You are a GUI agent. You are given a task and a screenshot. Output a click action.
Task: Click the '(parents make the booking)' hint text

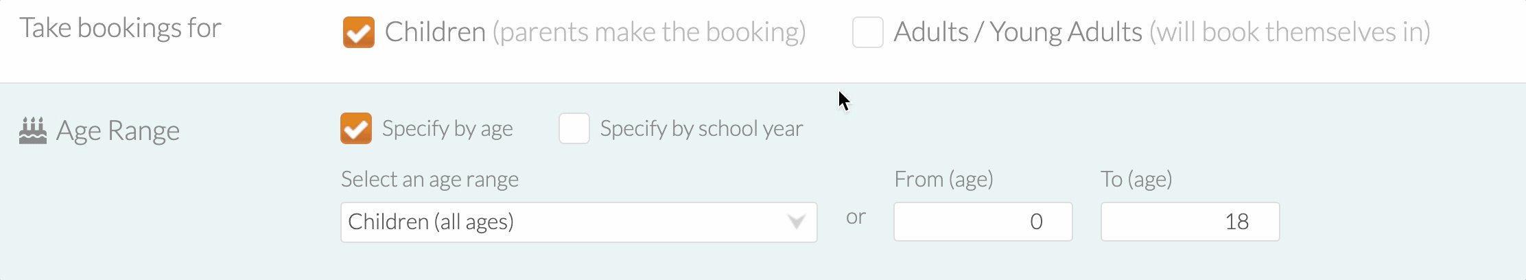(x=649, y=32)
